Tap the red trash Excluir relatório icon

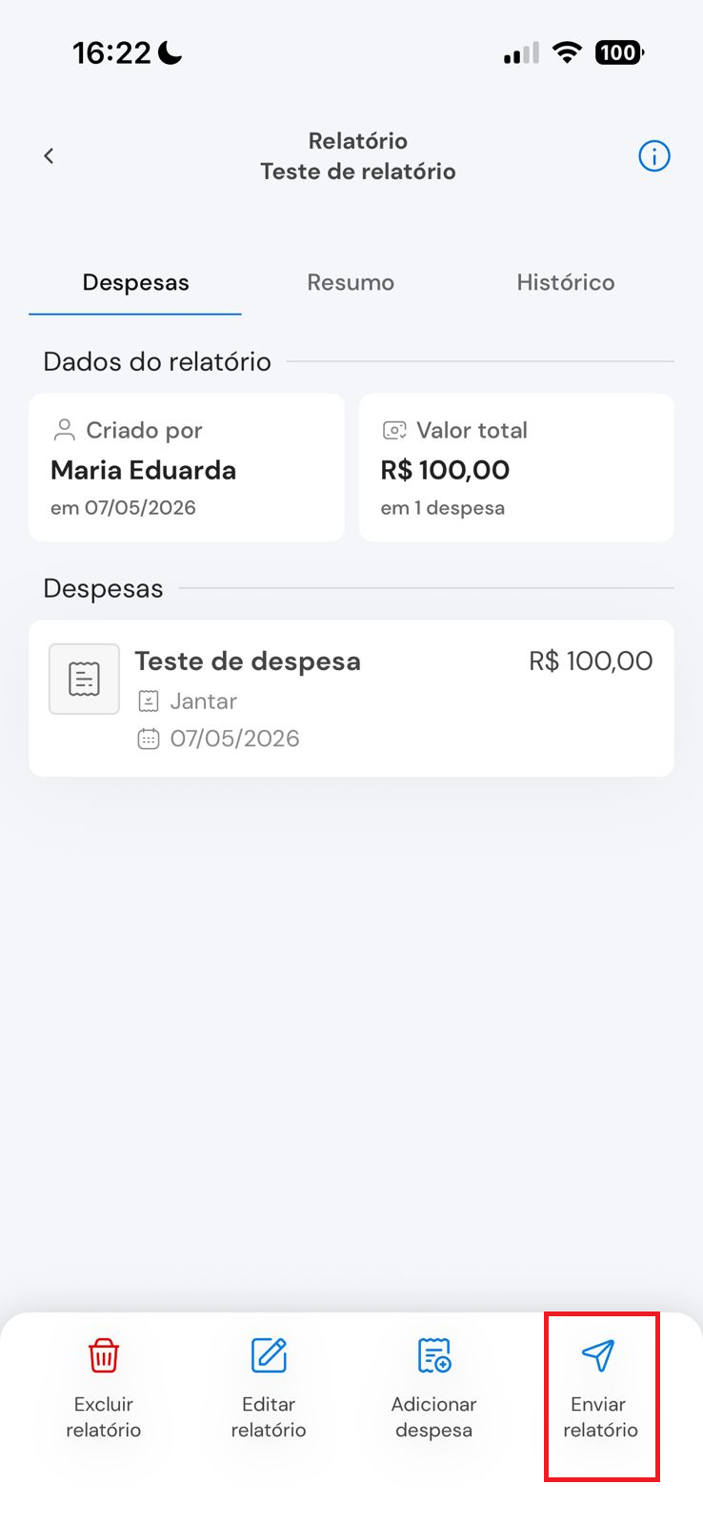(x=103, y=1354)
